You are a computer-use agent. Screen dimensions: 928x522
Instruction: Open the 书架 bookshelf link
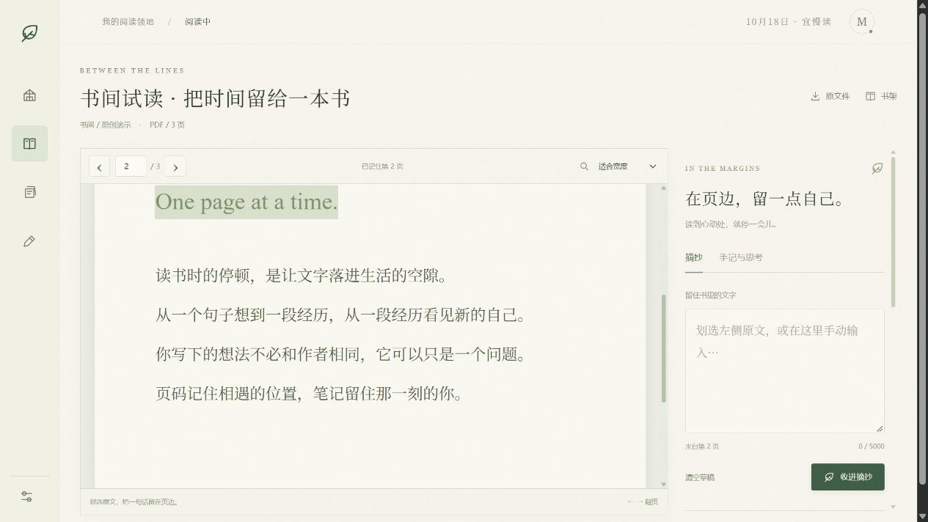881,96
